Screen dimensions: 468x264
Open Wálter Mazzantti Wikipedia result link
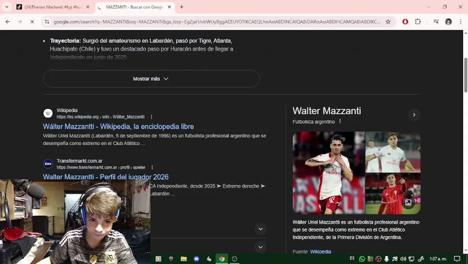[118, 126]
